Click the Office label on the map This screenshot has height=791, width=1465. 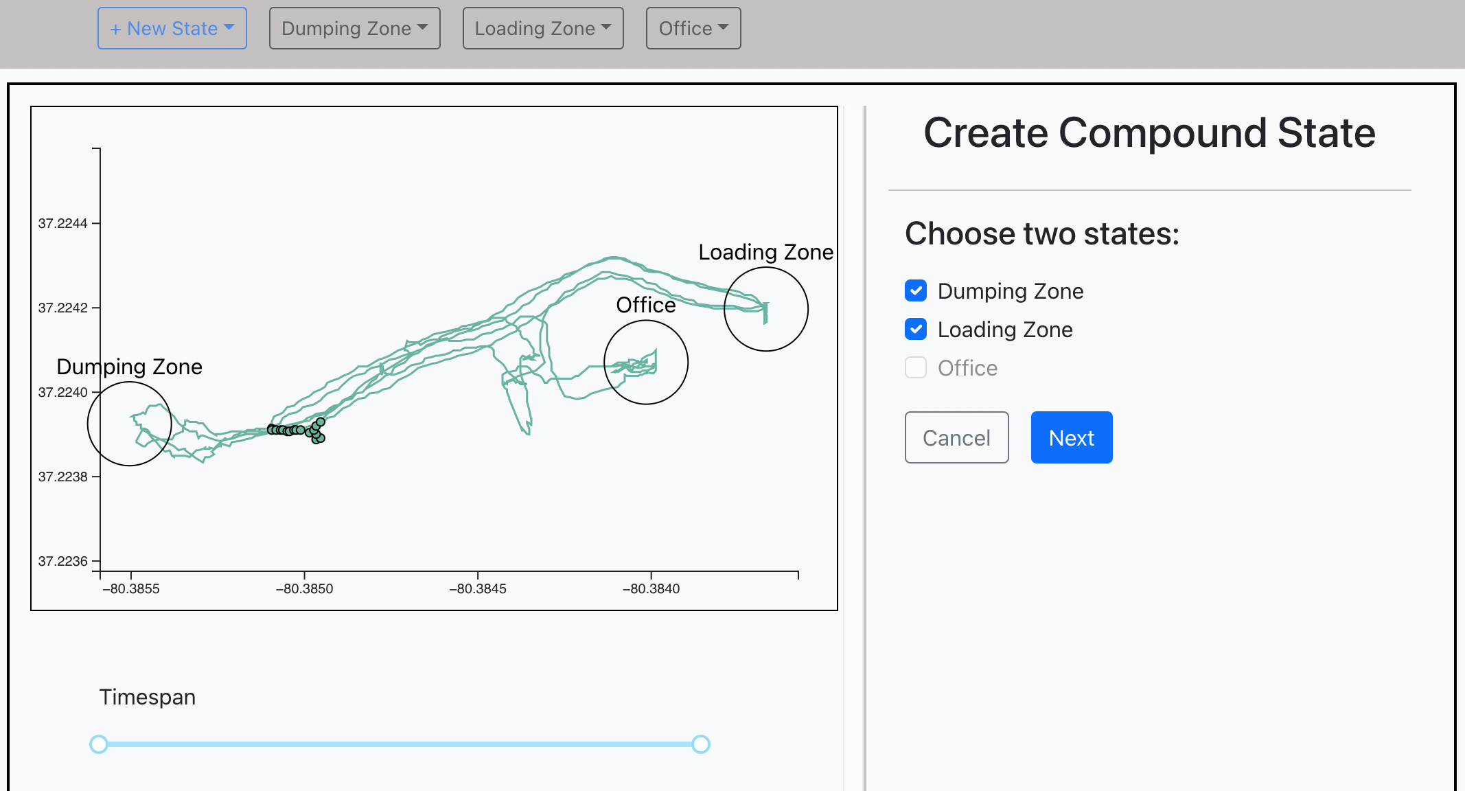click(x=645, y=305)
